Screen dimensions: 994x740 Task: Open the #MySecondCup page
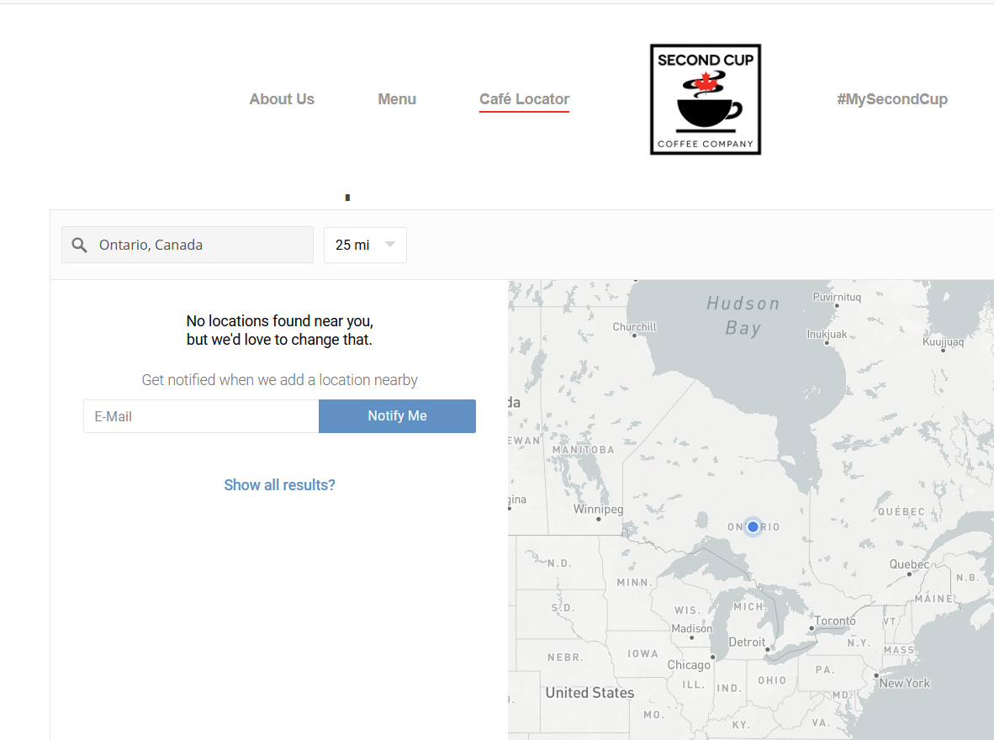[892, 99]
